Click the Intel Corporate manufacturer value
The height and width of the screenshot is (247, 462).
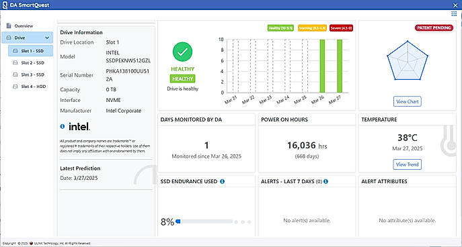124,111
